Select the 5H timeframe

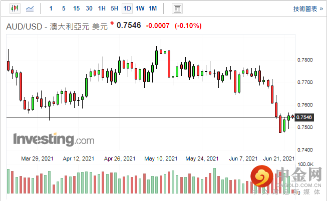point(114,8)
